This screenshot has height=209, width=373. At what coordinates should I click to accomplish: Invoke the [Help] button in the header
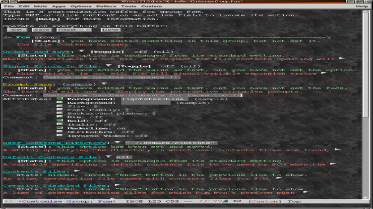pos(48,19)
